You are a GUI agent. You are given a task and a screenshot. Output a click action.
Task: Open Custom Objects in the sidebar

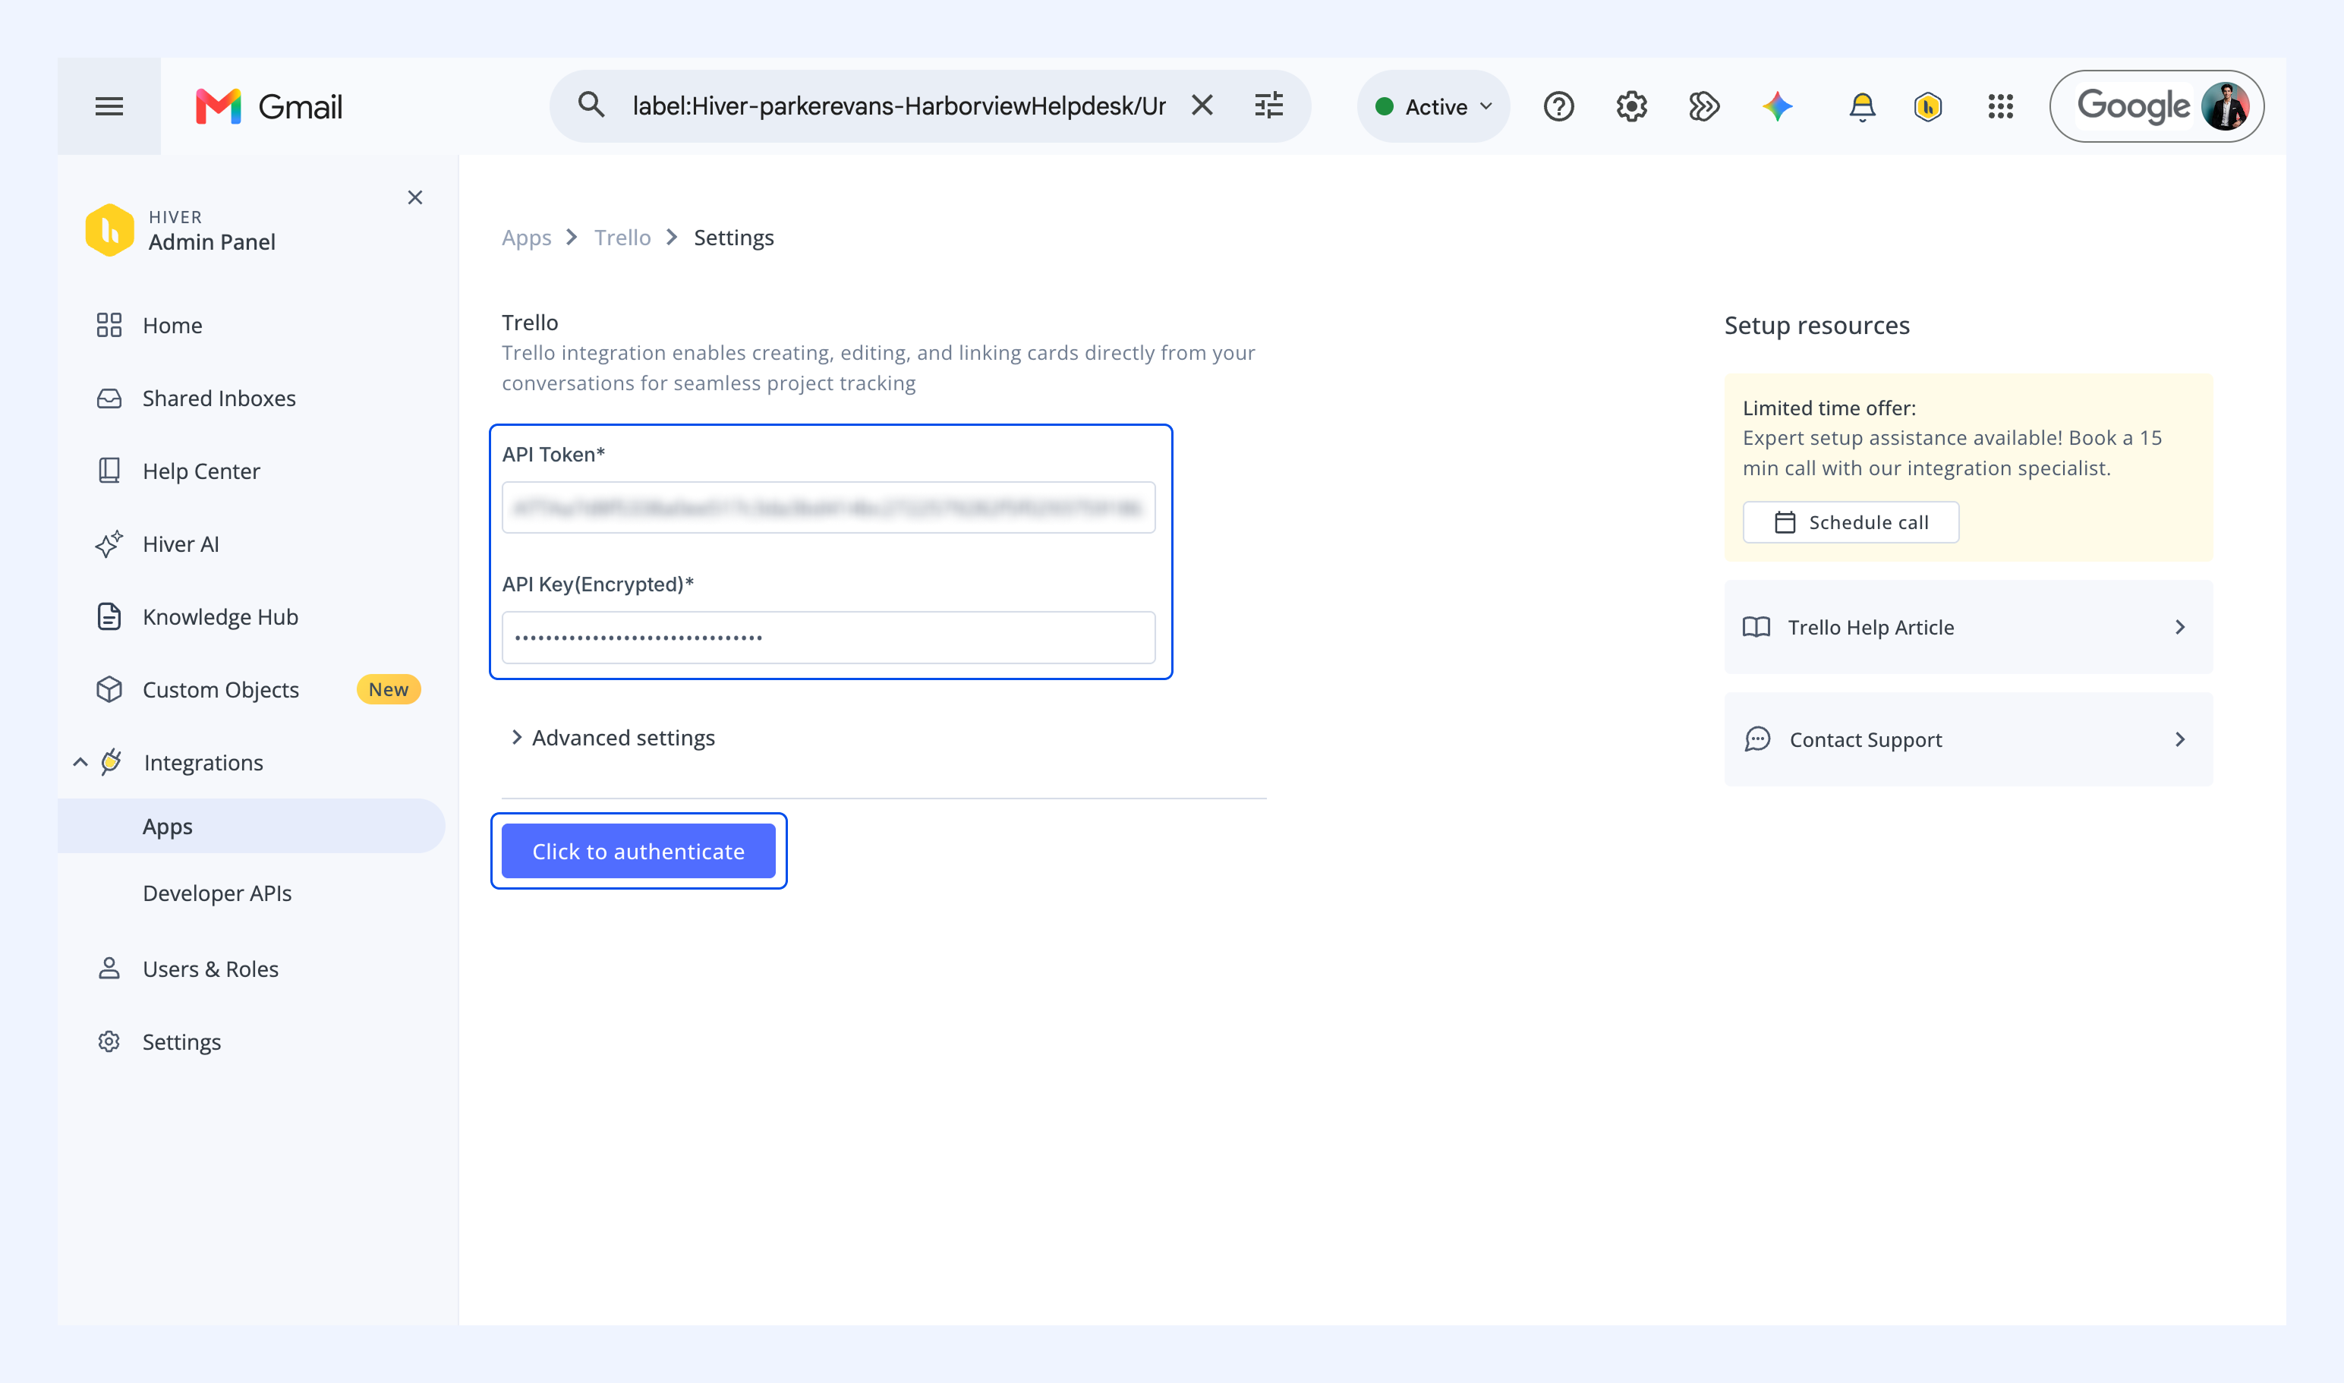(x=221, y=690)
